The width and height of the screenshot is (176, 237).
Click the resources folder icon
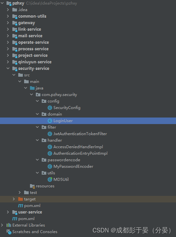pos(33,186)
